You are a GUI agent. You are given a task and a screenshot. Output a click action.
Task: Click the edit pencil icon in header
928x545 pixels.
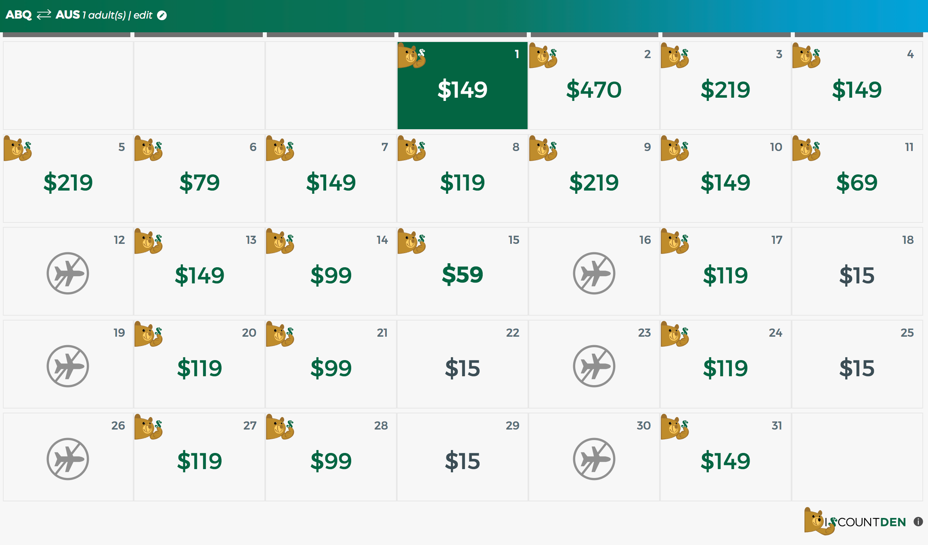click(162, 15)
